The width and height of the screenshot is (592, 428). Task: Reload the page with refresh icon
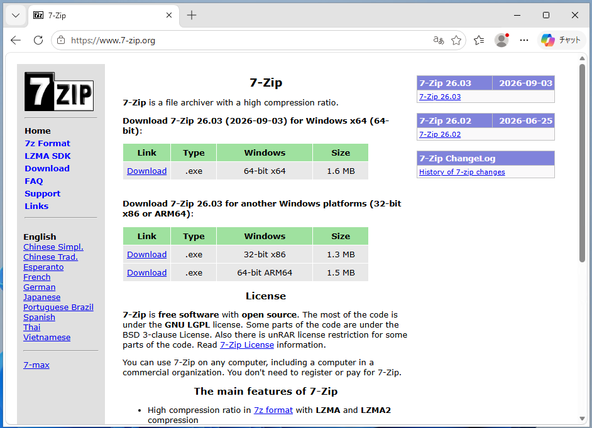coord(38,40)
